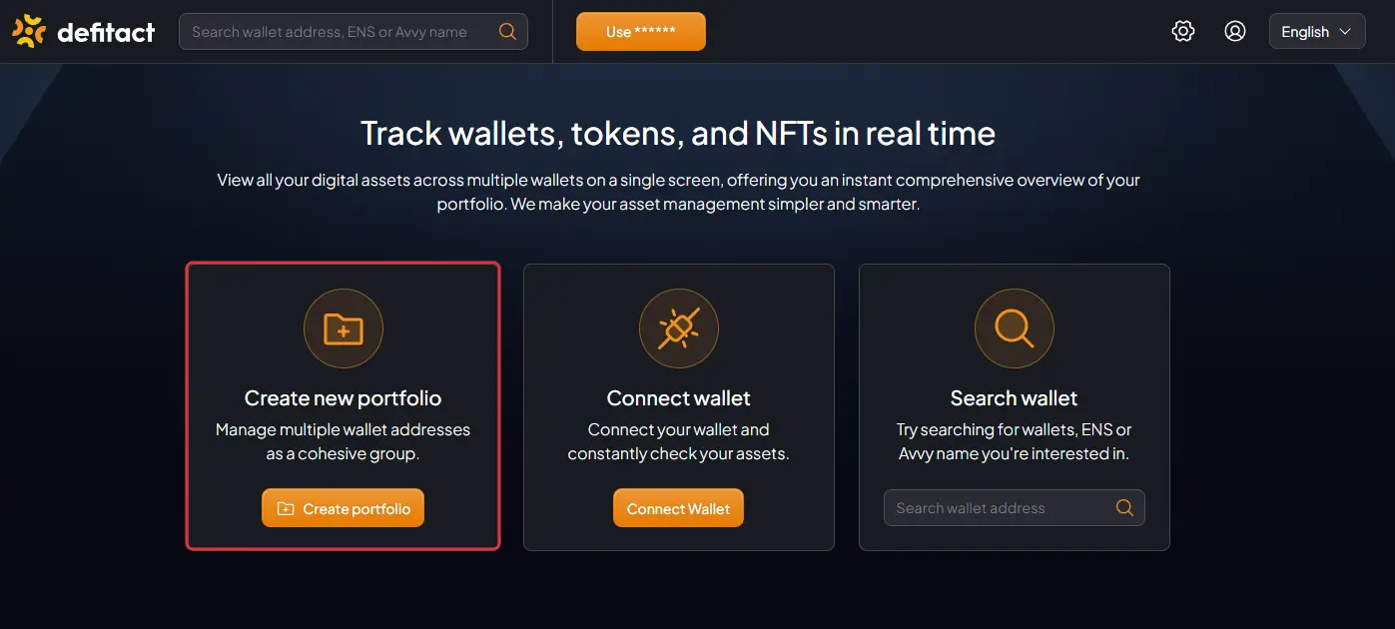
Task: Open the user account profile icon
Action: (x=1235, y=32)
